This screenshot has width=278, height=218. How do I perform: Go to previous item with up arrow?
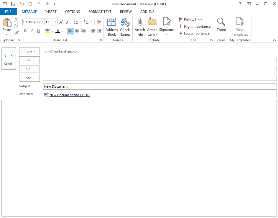point(39,4)
